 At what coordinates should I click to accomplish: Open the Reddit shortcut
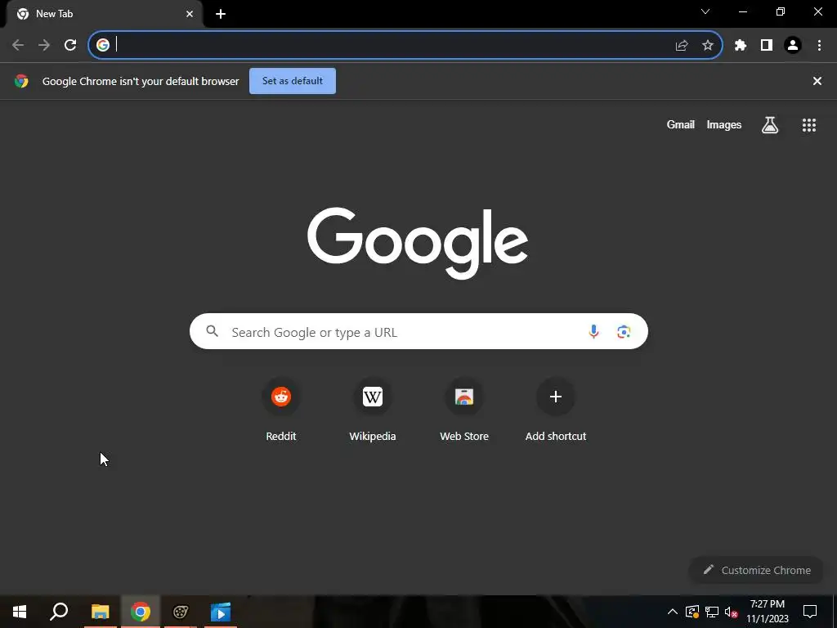281,410
